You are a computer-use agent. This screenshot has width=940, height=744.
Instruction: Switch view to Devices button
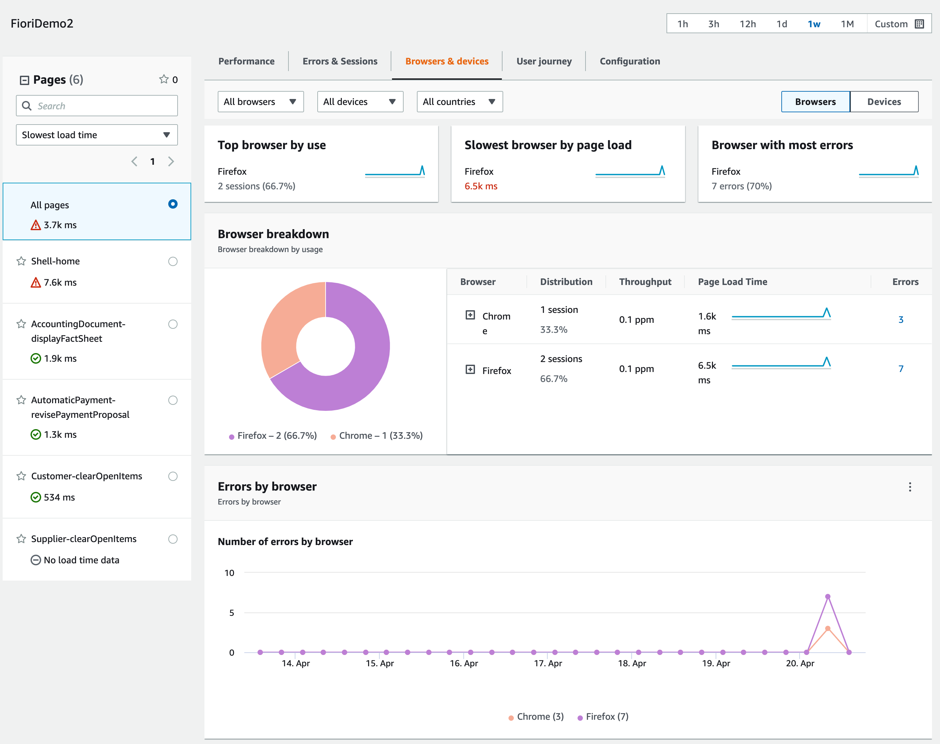(884, 102)
